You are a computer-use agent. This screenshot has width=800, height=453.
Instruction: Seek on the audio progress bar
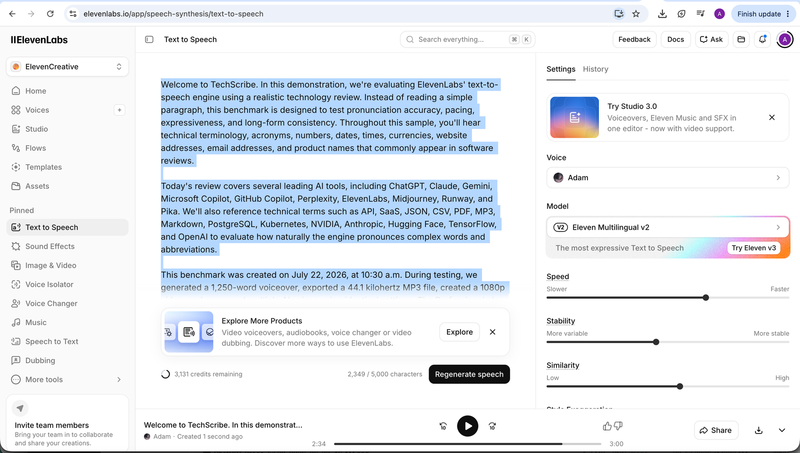click(467, 444)
